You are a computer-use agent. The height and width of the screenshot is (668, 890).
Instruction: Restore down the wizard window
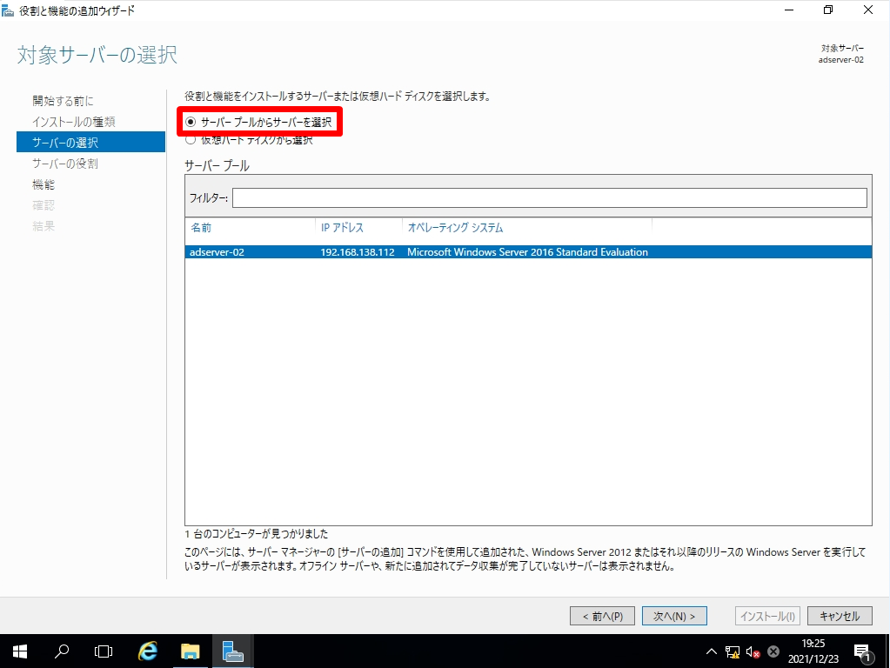(x=828, y=10)
